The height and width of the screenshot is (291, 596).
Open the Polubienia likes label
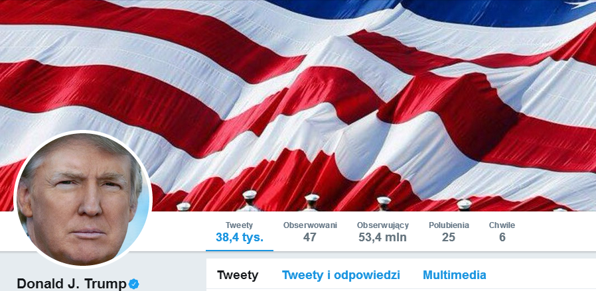point(449,225)
